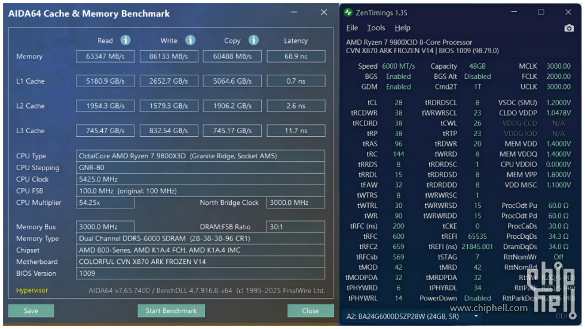The width and height of the screenshot is (585, 329).
Task: Click the CLDO VDDP value 1.0478V
Action: (558, 113)
